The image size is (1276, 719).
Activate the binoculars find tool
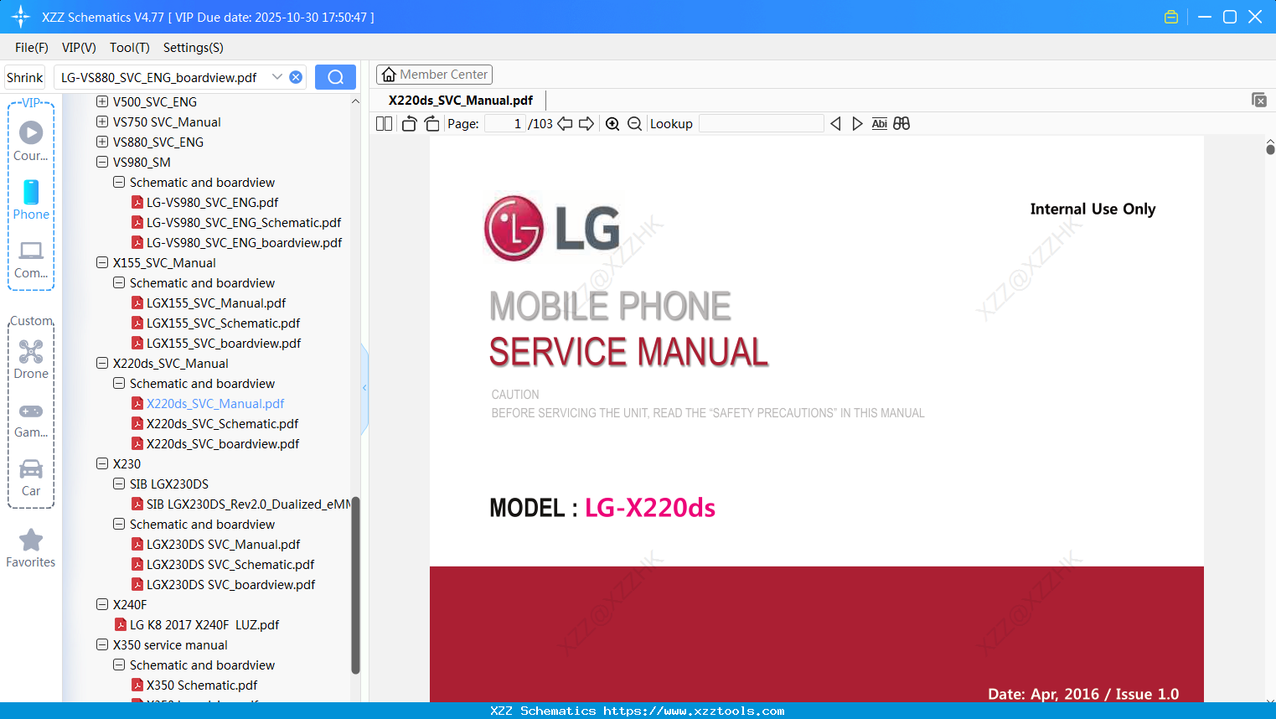(x=901, y=123)
